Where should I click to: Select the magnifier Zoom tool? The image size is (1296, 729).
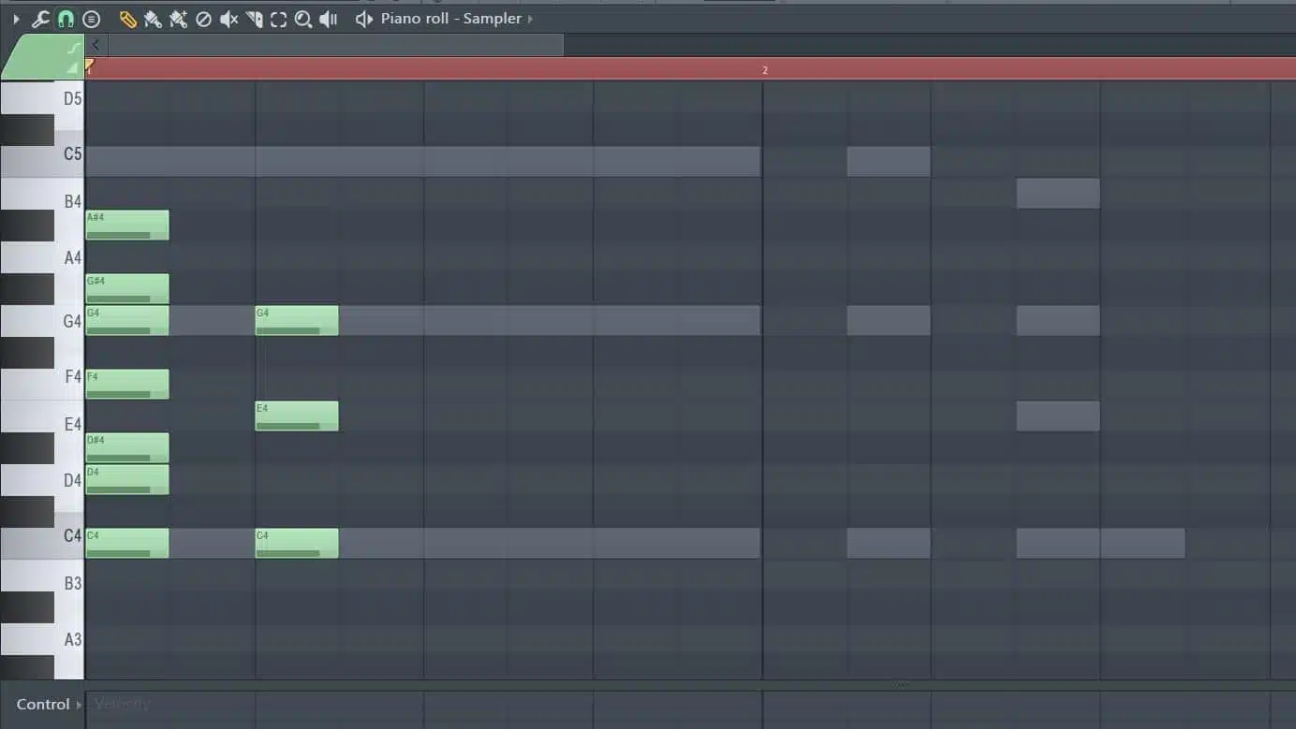click(x=303, y=19)
